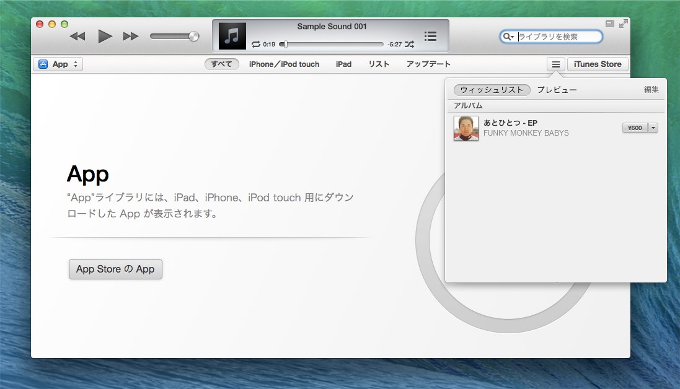
Task: Open the Up Next list icon
Action: point(430,36)
